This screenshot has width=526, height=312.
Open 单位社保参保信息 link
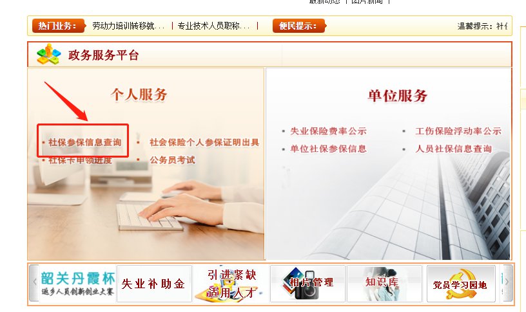[328, 149]
